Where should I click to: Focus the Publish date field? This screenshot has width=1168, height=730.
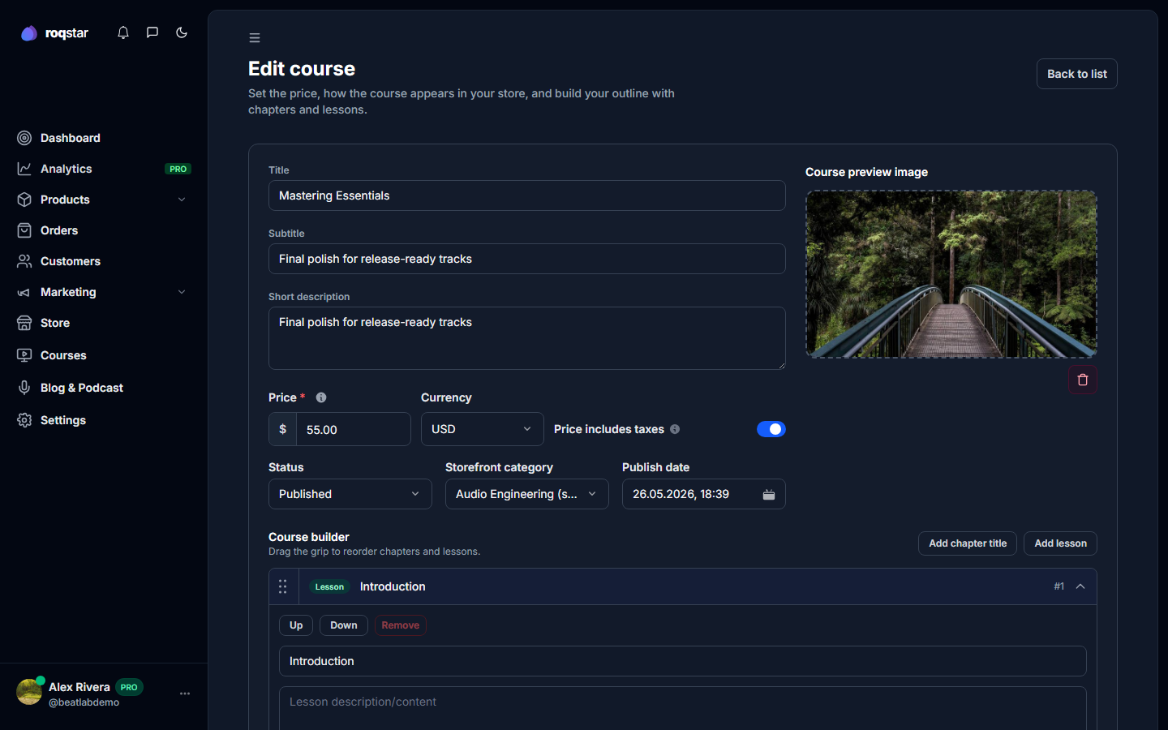tap(704, 494)
